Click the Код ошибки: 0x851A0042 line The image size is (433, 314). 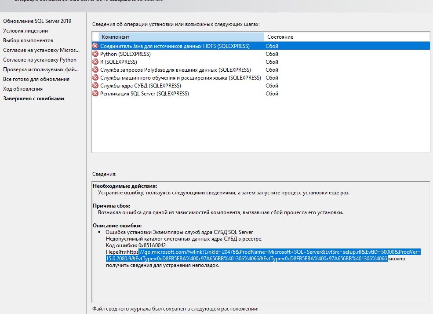tap(136, 245)
